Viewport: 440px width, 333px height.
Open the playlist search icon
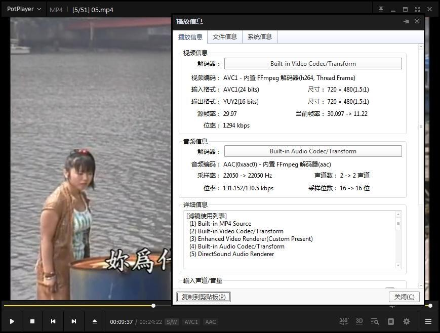click(x=375, y=321)
